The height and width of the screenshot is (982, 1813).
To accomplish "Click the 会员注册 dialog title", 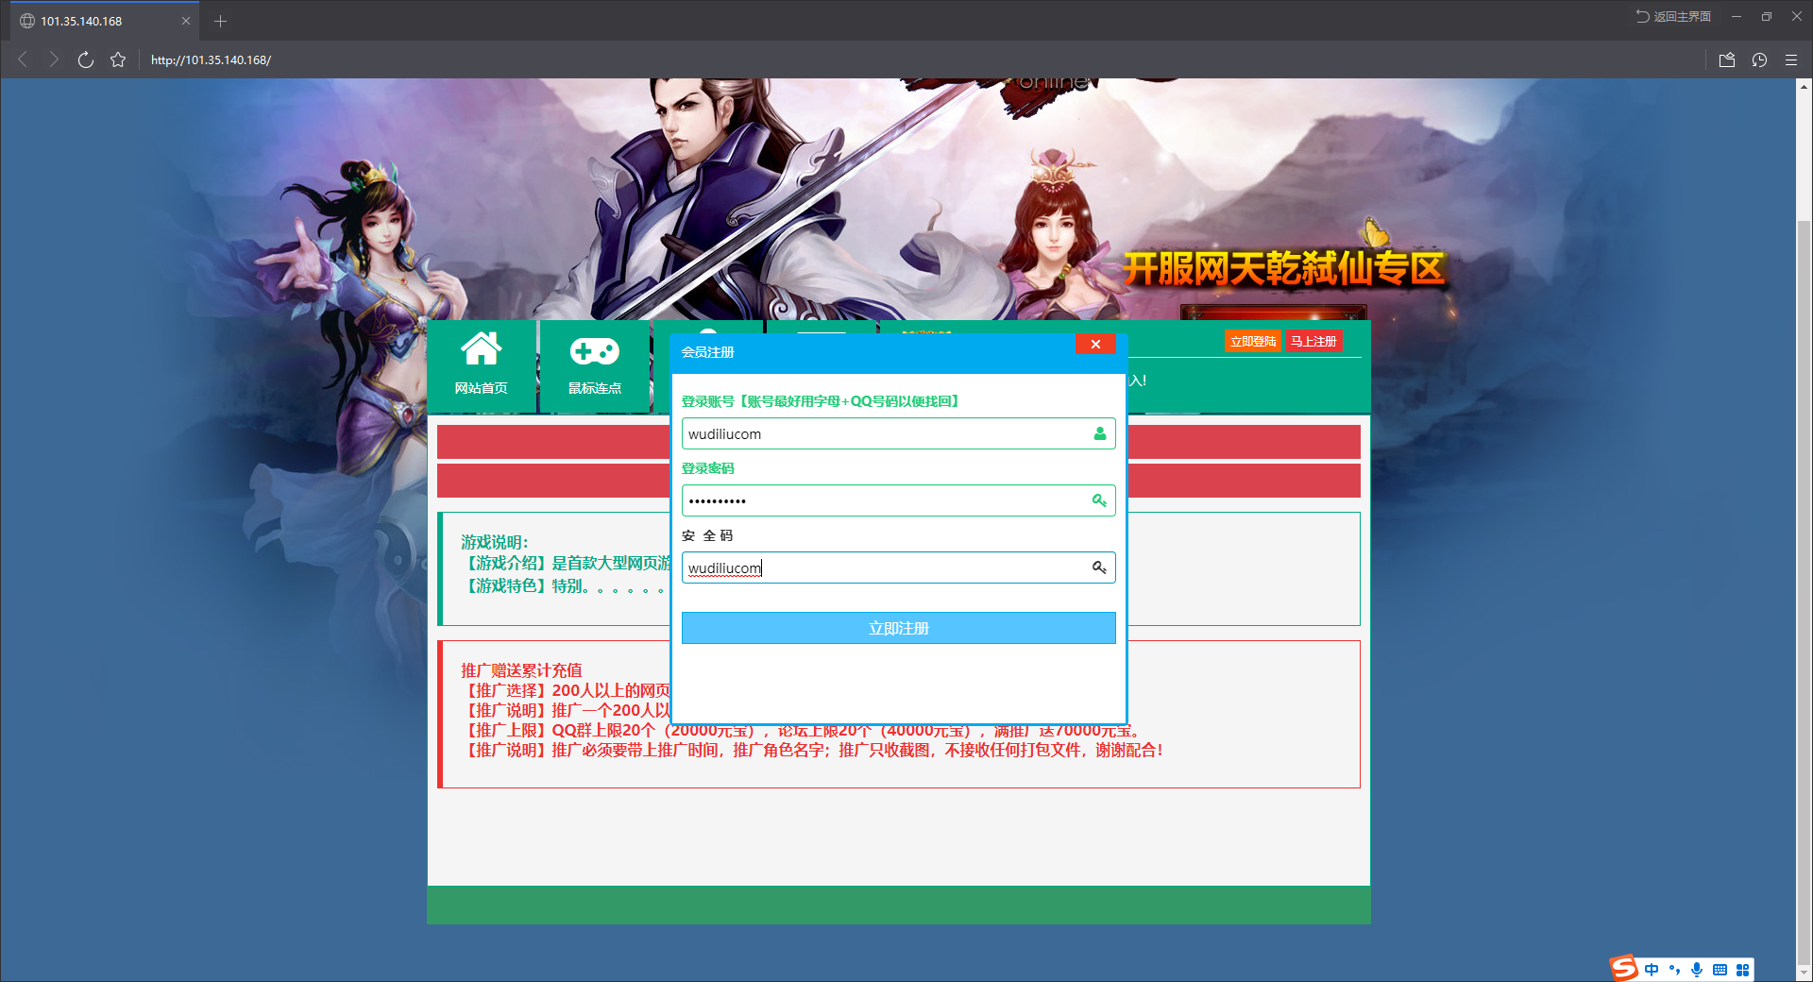I will point(708,352).
